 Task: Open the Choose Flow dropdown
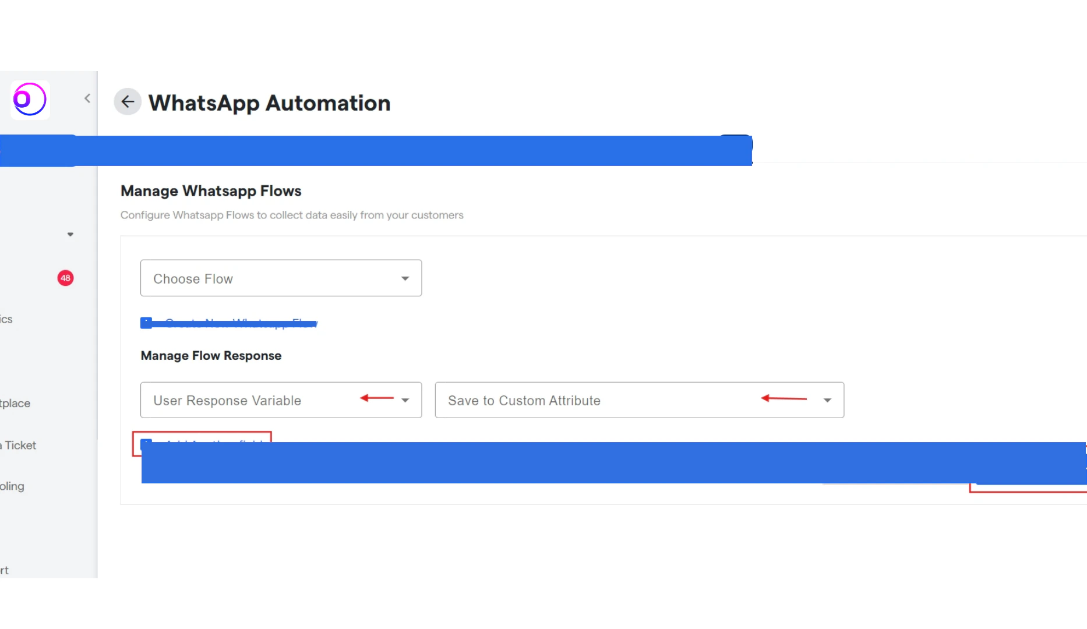click(281, 278)
